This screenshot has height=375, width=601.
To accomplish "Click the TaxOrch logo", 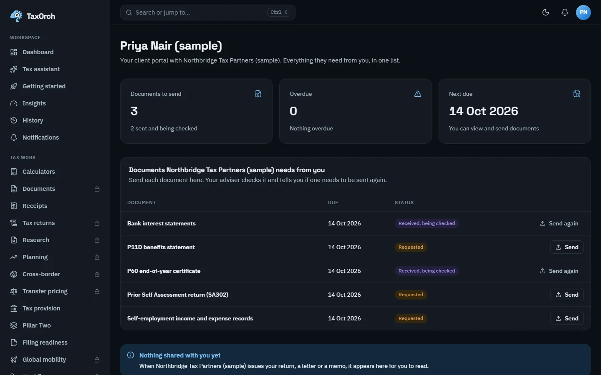I will (33, 16).
